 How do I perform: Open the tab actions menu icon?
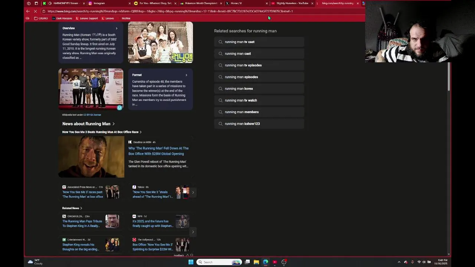[x=36, y=3]
